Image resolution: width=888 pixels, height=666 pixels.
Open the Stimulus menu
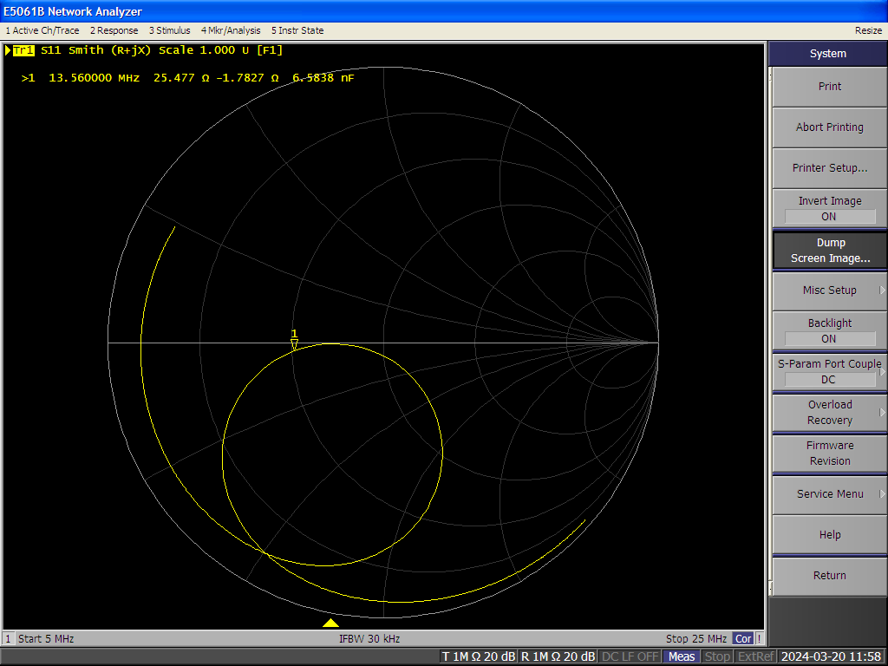tap(169, 29)
